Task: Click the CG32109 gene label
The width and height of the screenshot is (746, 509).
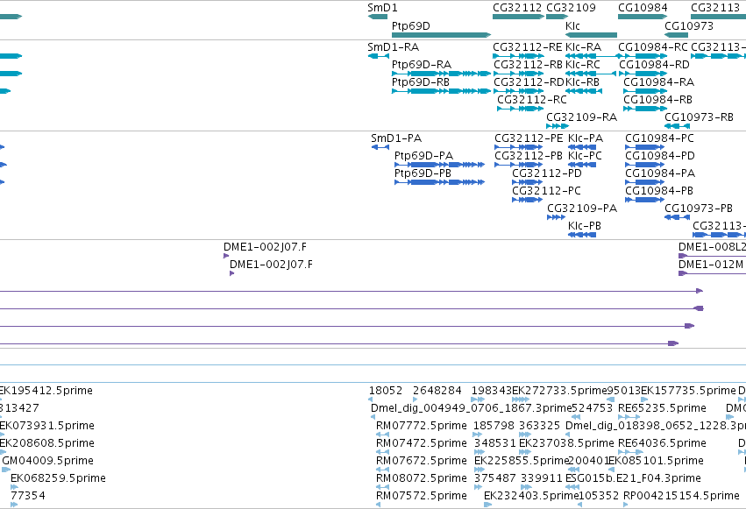Action: (571, 8)
